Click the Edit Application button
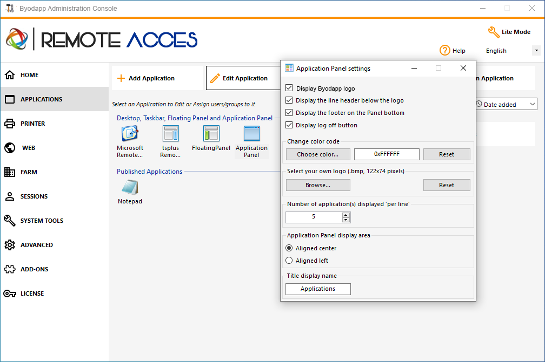The height and width of the screenshot is (362, 545). 243,78
